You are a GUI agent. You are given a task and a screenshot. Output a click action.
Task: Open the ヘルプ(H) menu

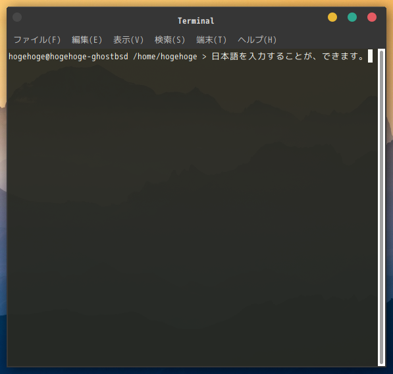(257, 40)
